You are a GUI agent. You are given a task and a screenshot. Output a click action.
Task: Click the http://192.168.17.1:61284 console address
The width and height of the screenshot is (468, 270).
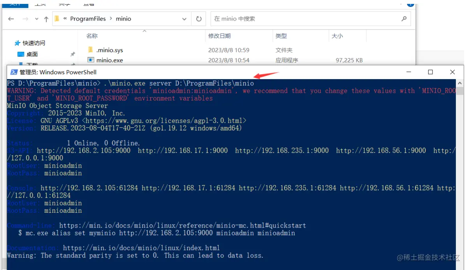pyautogui.click(x=188, y=188)
